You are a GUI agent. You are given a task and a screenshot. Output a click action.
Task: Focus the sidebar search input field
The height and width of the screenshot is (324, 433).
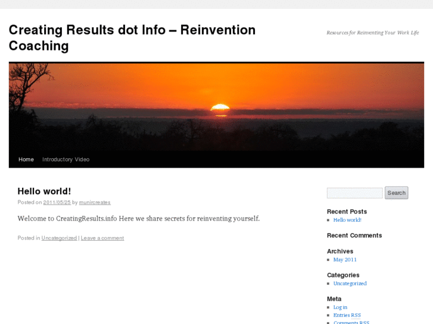tap(354, 193)
